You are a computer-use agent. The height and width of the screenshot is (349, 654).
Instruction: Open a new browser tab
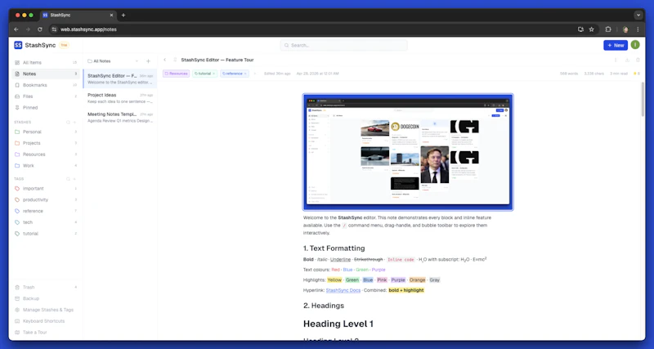pos(123,15)
